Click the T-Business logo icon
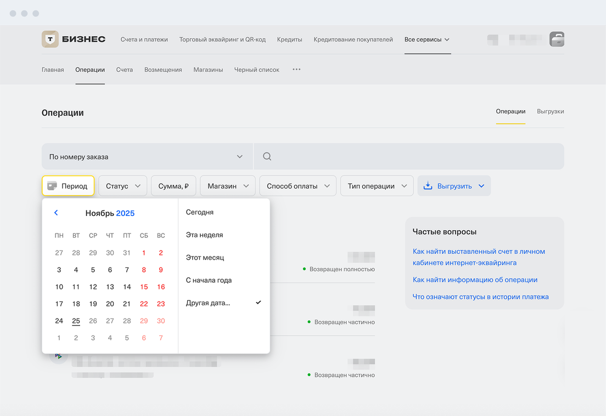Screen dimensions: 606x416 tap(50, 39)
